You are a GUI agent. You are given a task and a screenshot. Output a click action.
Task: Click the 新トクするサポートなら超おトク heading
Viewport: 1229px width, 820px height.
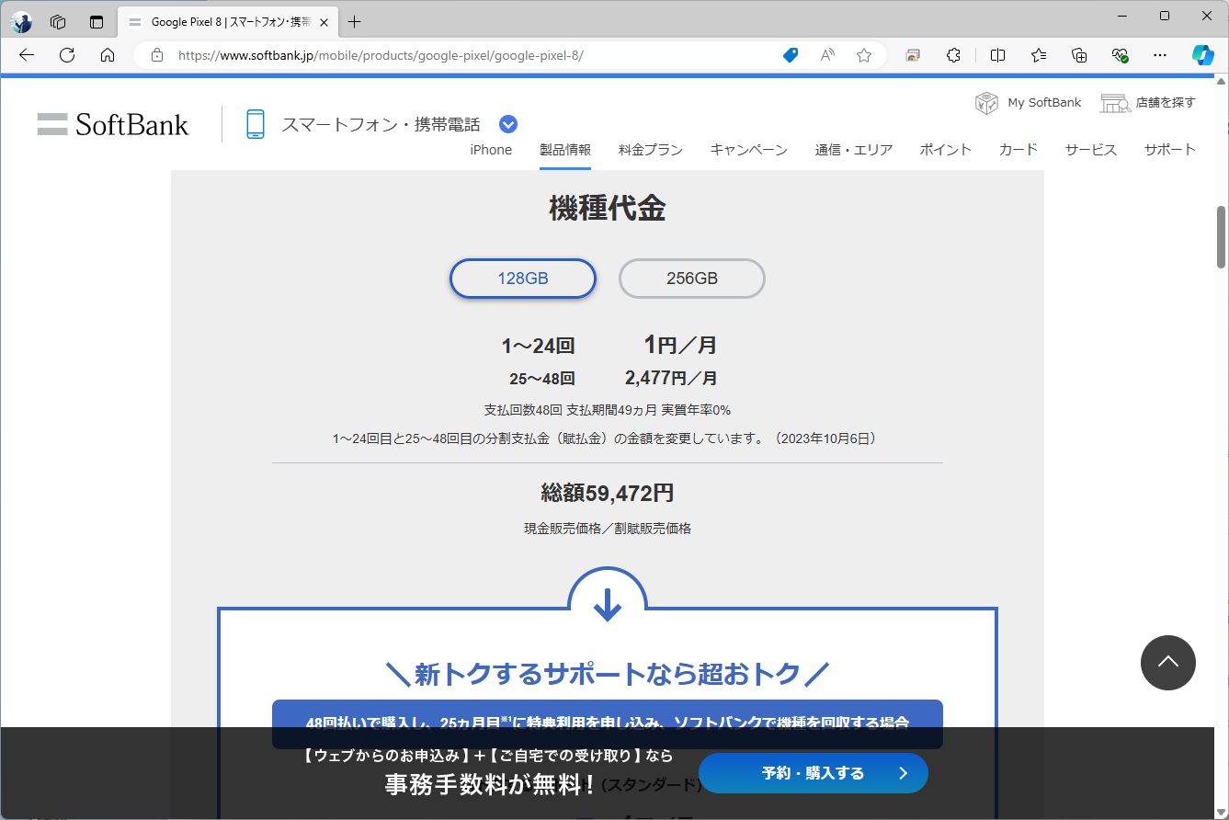[608, 675]
